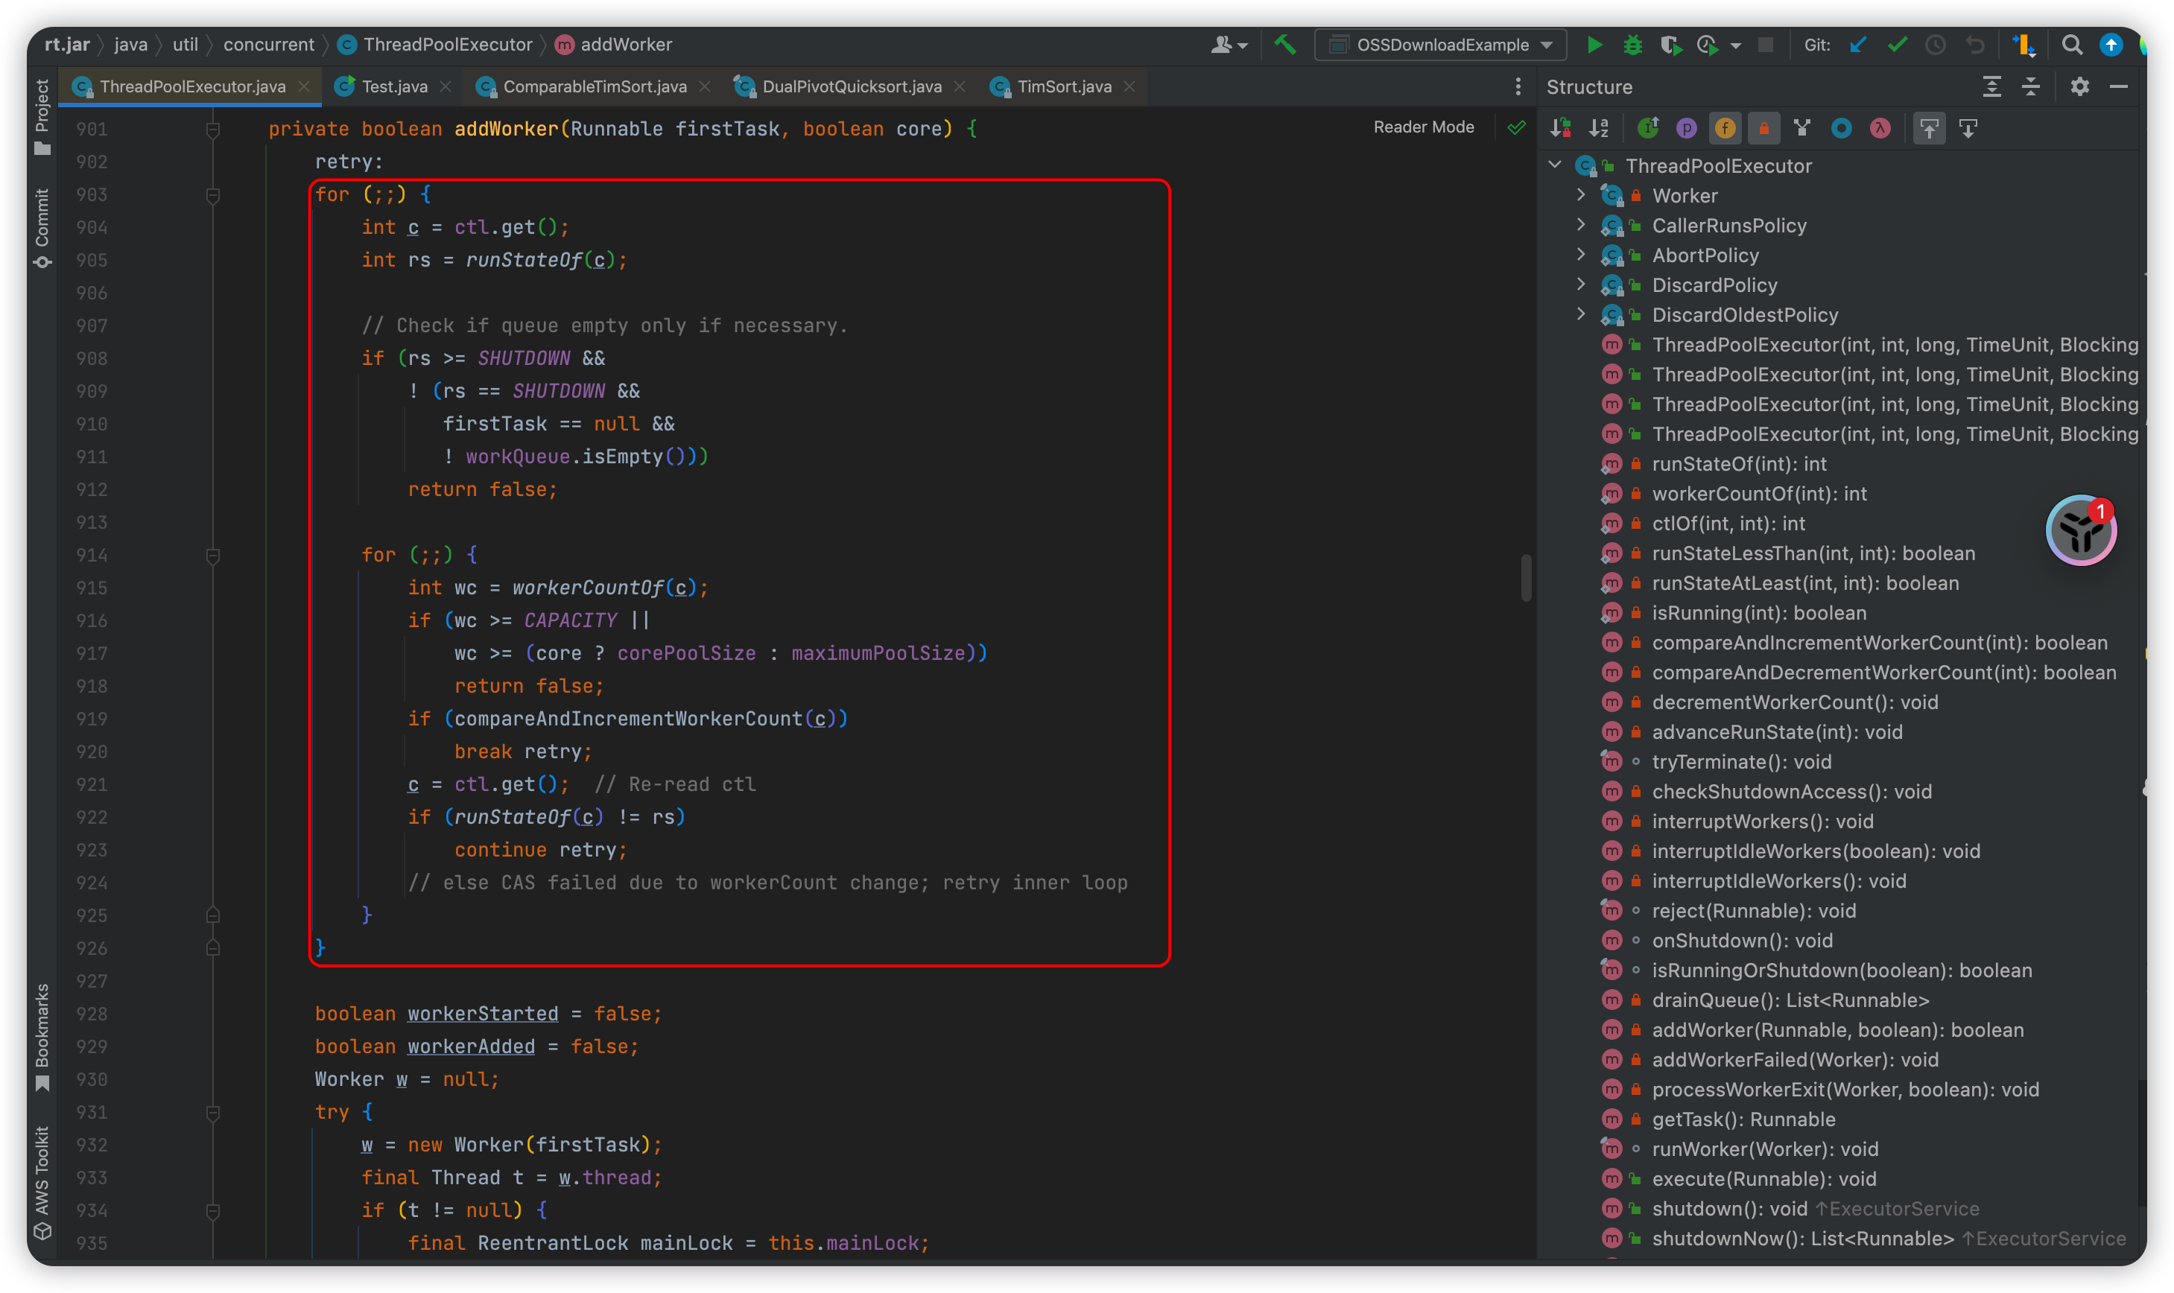Toggle Show non-public members lock filter
The image size is (2174, 1293).
click(x=1763, y=129)
